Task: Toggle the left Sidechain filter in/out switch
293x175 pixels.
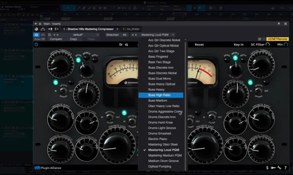Action: 110,117
